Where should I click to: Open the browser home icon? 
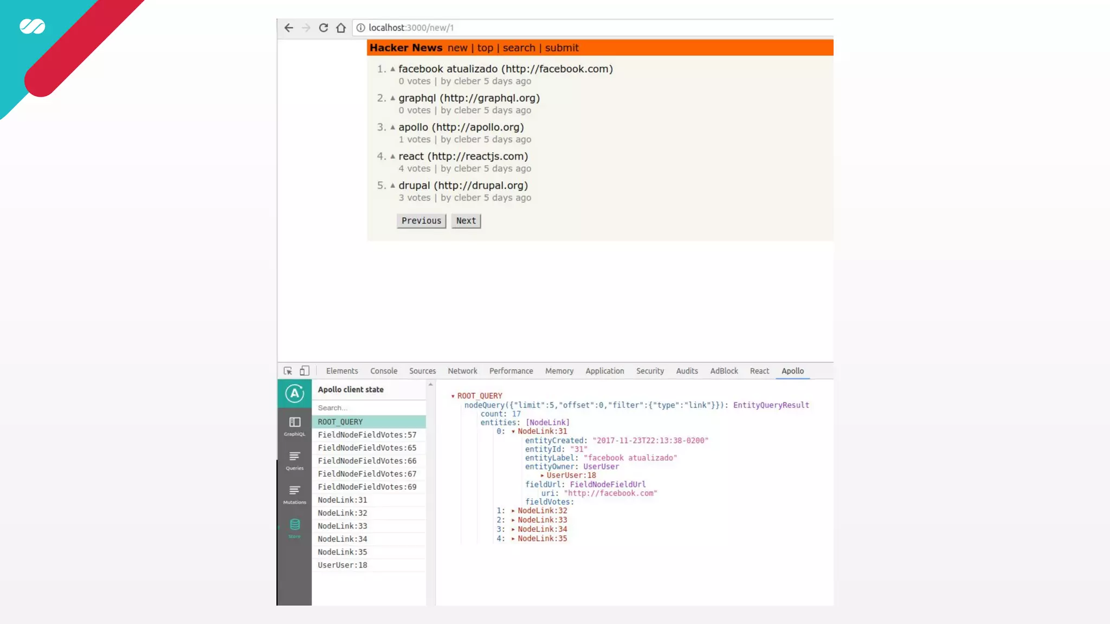(341, 28)
